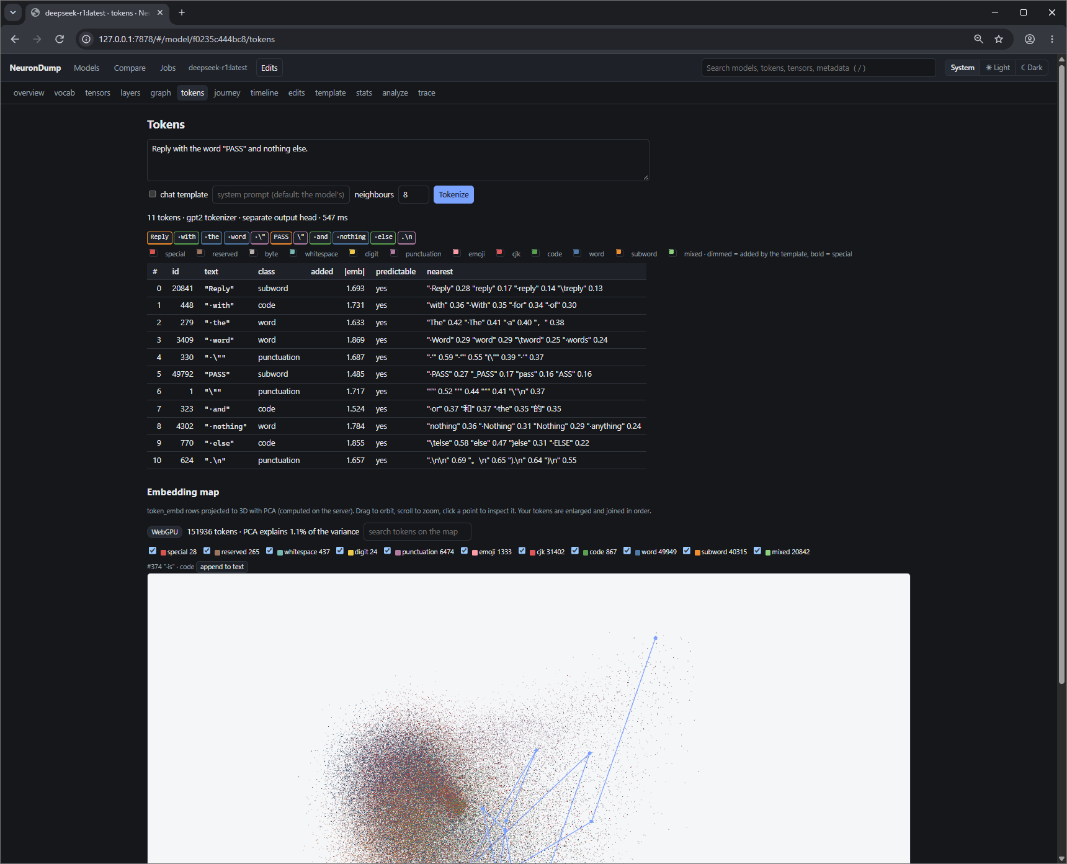Open browser zoom control icon

click(979, 39)
